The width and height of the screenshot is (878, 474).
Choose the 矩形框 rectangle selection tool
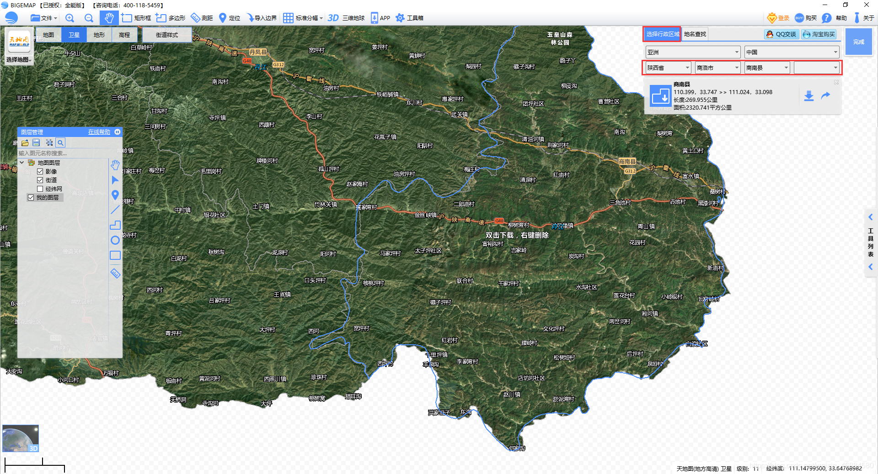tap(136, 18)
